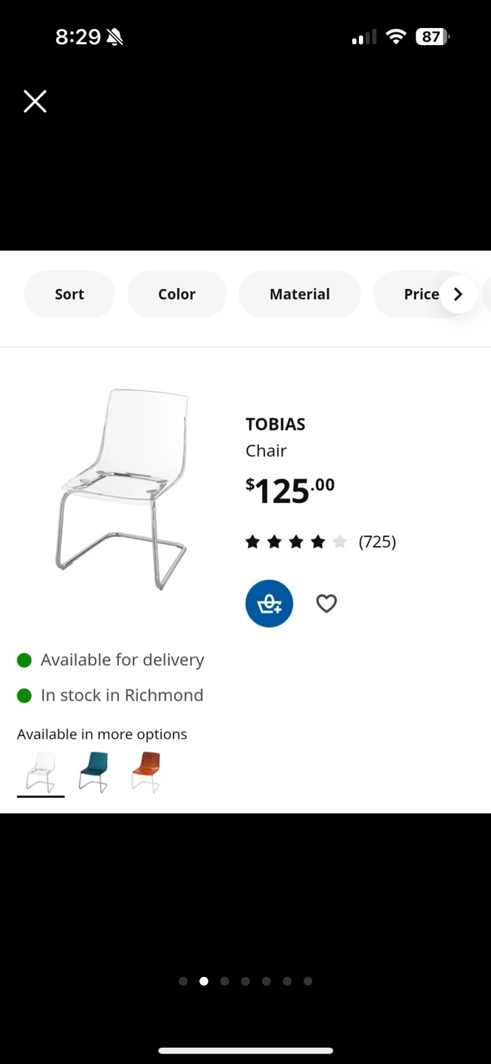Jump to last page dot indicator
Screen dimensions: 491x1064
[308, 981]
